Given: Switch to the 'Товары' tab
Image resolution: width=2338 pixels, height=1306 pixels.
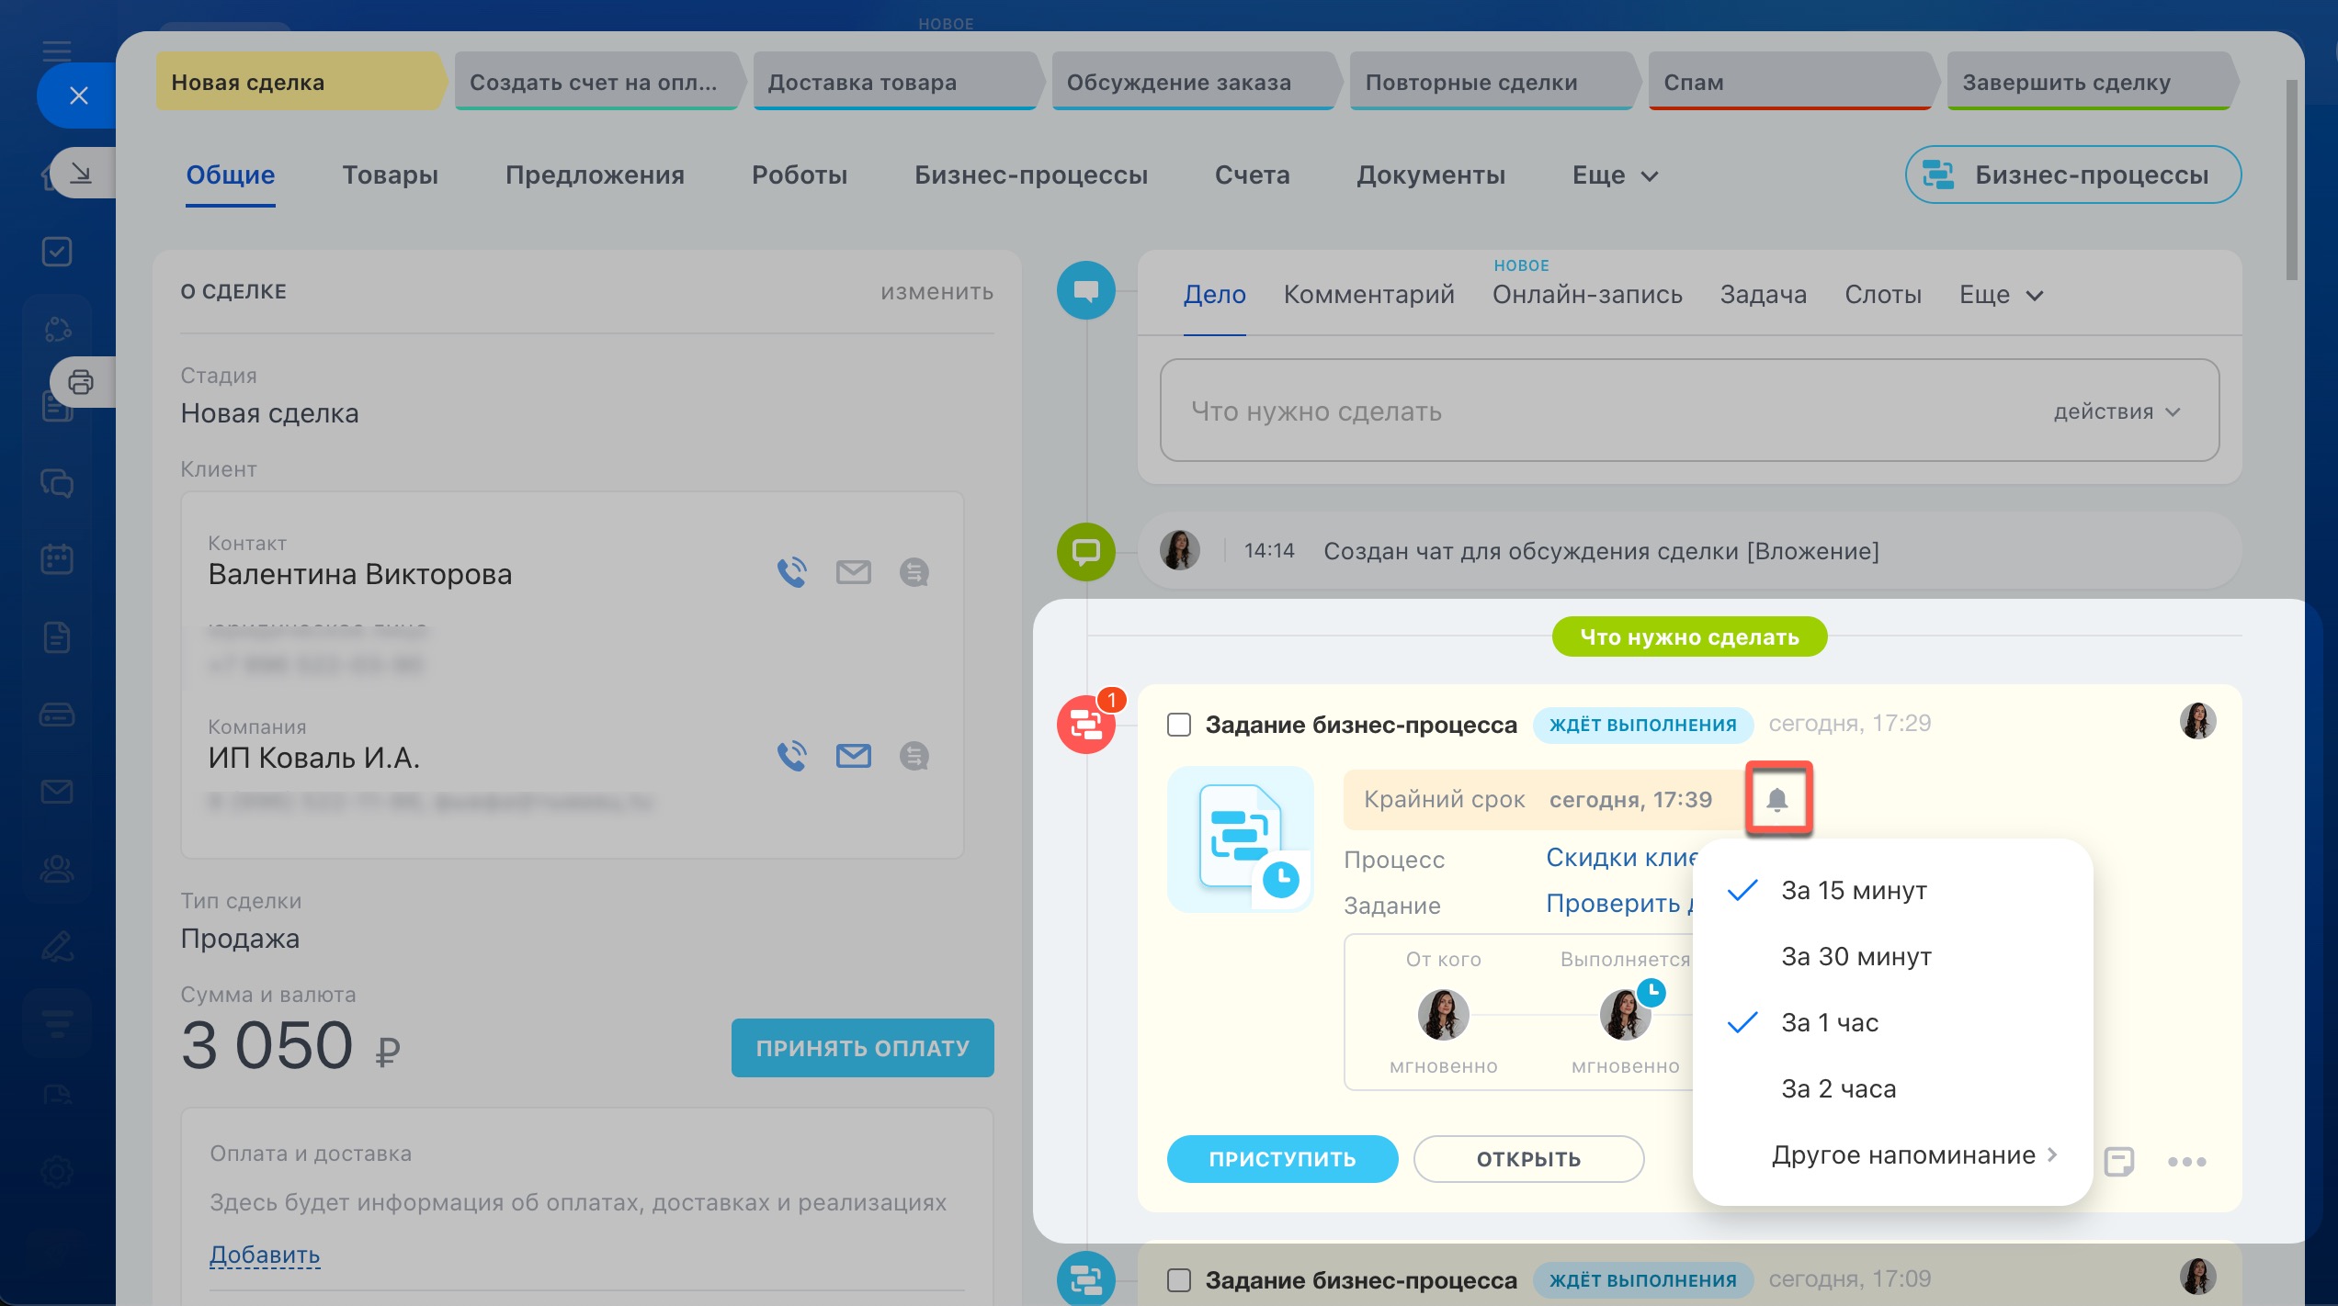Looking at the screenshot, I should click(x=390, y=175).
